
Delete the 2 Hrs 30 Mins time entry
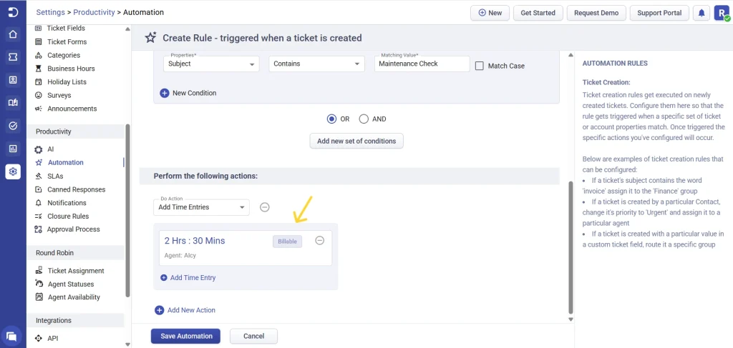click(320, 241)
